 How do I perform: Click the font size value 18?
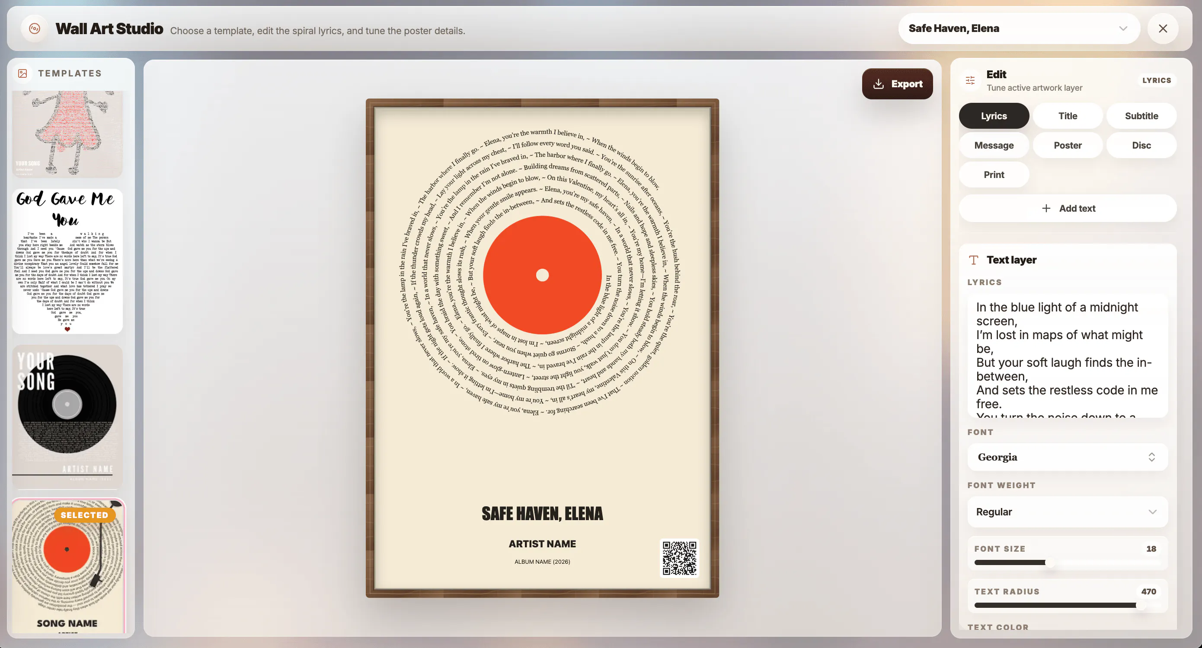click(1151, 549)
